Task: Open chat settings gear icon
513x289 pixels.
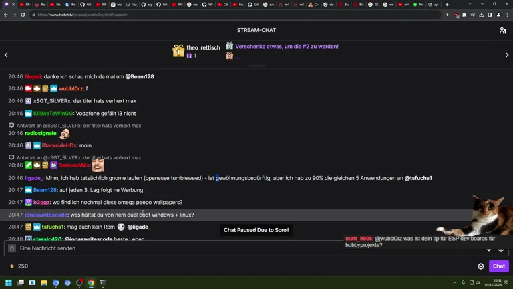Action: pyautogui.click(x=481, y=266)
